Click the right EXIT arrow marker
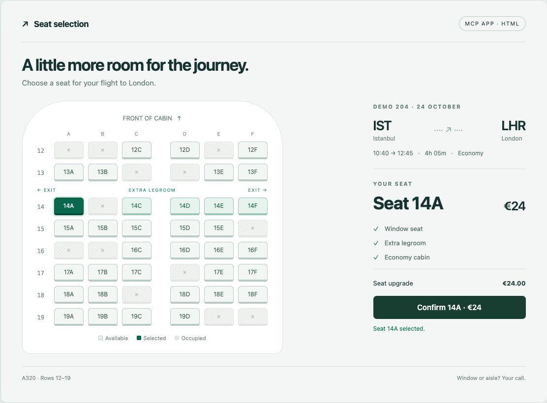 (265, 190)
